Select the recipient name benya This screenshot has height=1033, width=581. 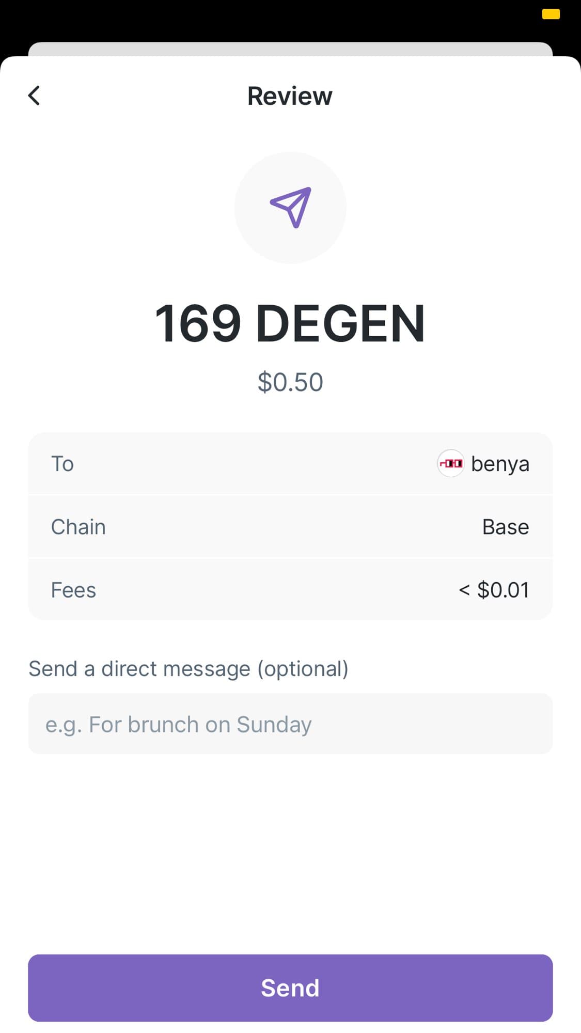click(500, 464)
